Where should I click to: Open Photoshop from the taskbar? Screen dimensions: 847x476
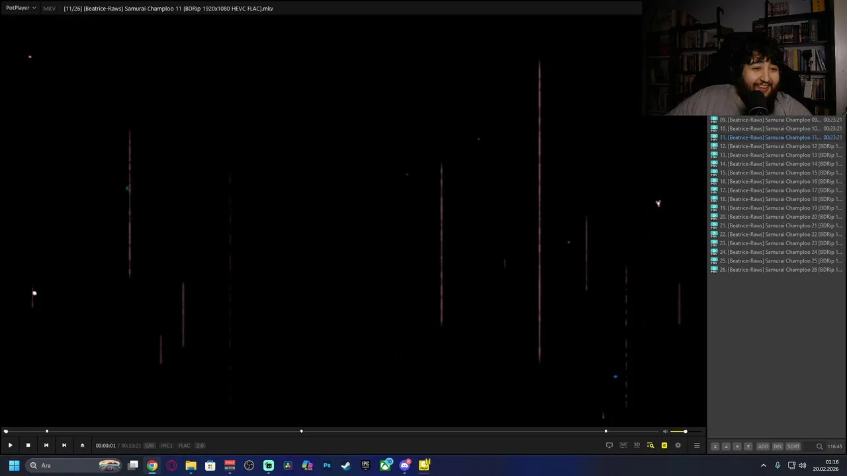(x=327, y=465)
